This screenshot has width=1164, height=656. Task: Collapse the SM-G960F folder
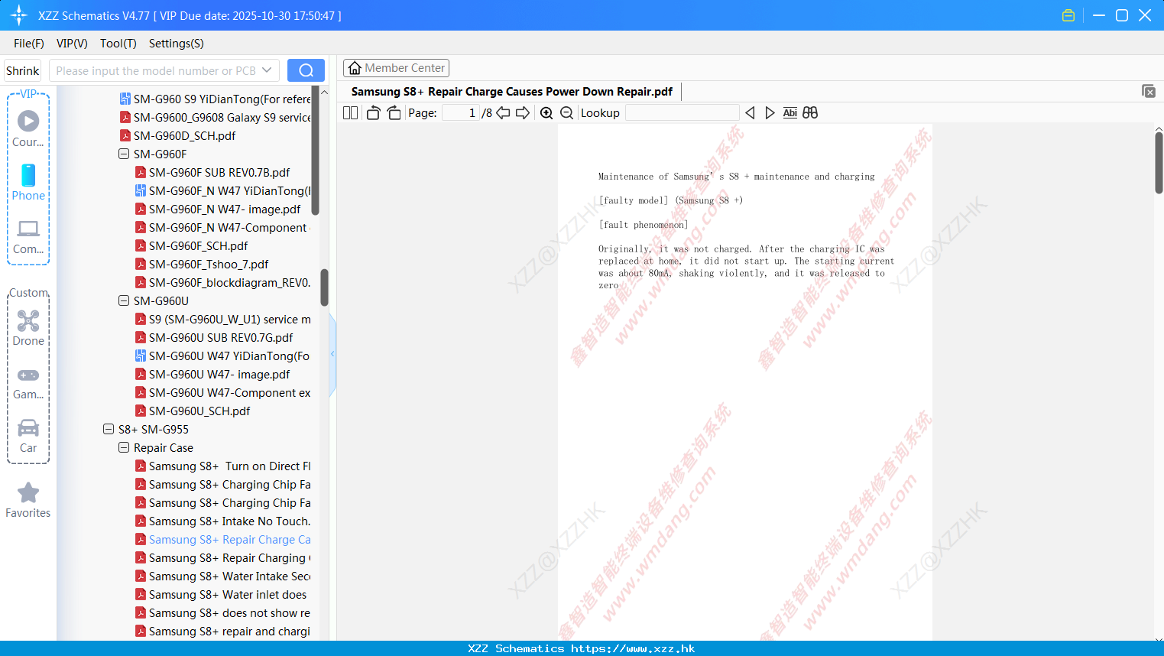click(x=124, y=154)
